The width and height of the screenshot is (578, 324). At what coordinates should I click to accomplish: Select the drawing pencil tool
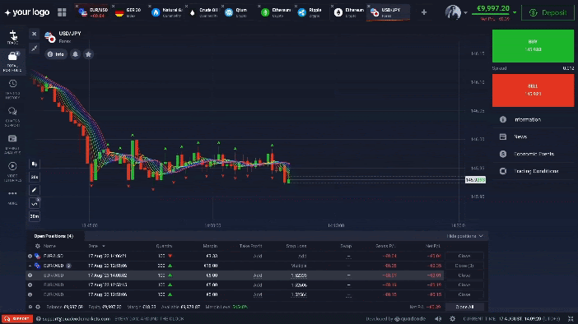pyautogui.click(x=35, y=190)
